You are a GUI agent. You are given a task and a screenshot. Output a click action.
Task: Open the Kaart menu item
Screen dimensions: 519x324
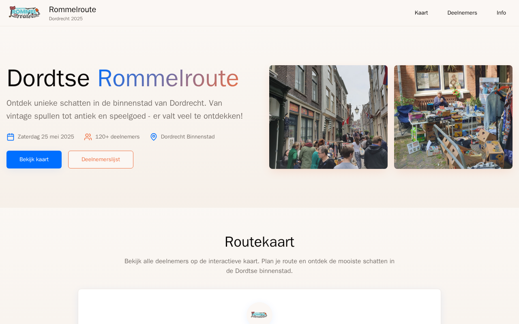click(x=421, y=13)
